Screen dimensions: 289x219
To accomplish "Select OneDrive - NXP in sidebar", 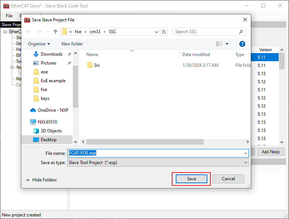I will click(53, 110).
